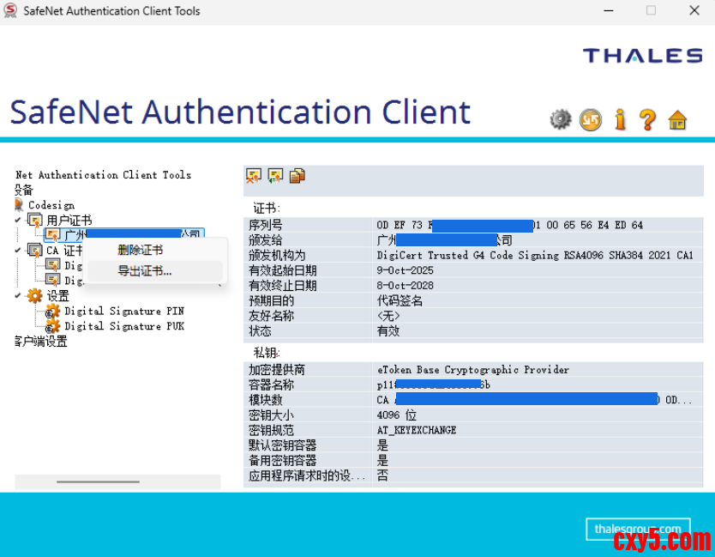Click the Net Authentication Client Tools root node
This screenshot has height=557, width=715.
pos(103,175)
